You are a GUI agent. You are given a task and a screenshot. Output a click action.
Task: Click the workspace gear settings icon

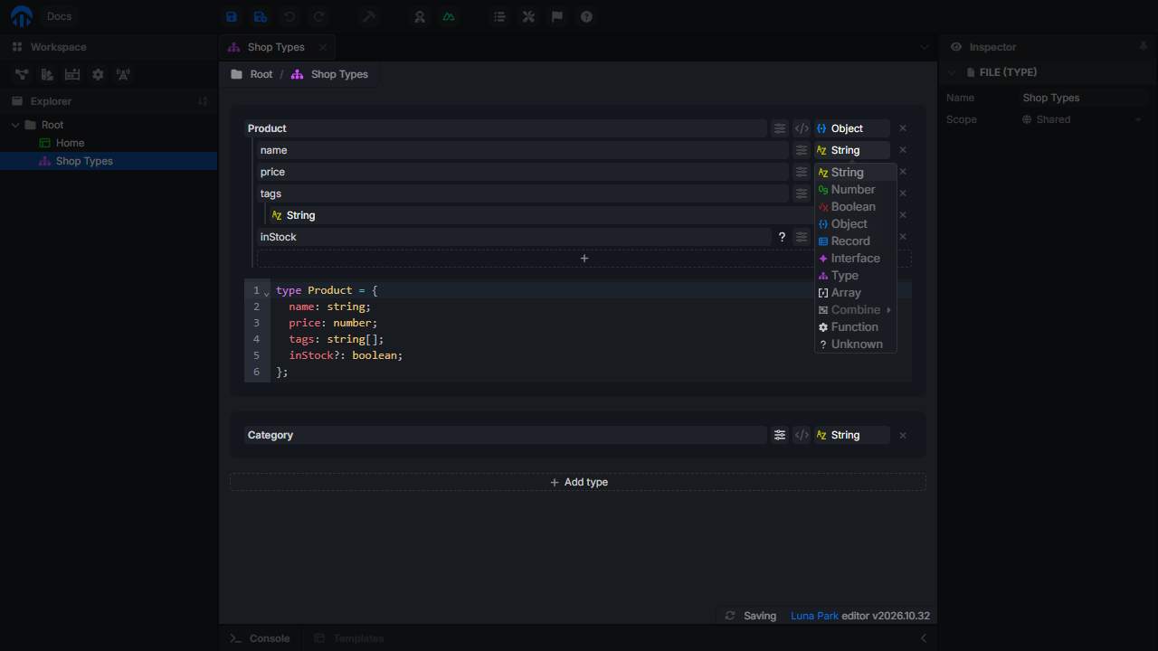tap(98, 74)
